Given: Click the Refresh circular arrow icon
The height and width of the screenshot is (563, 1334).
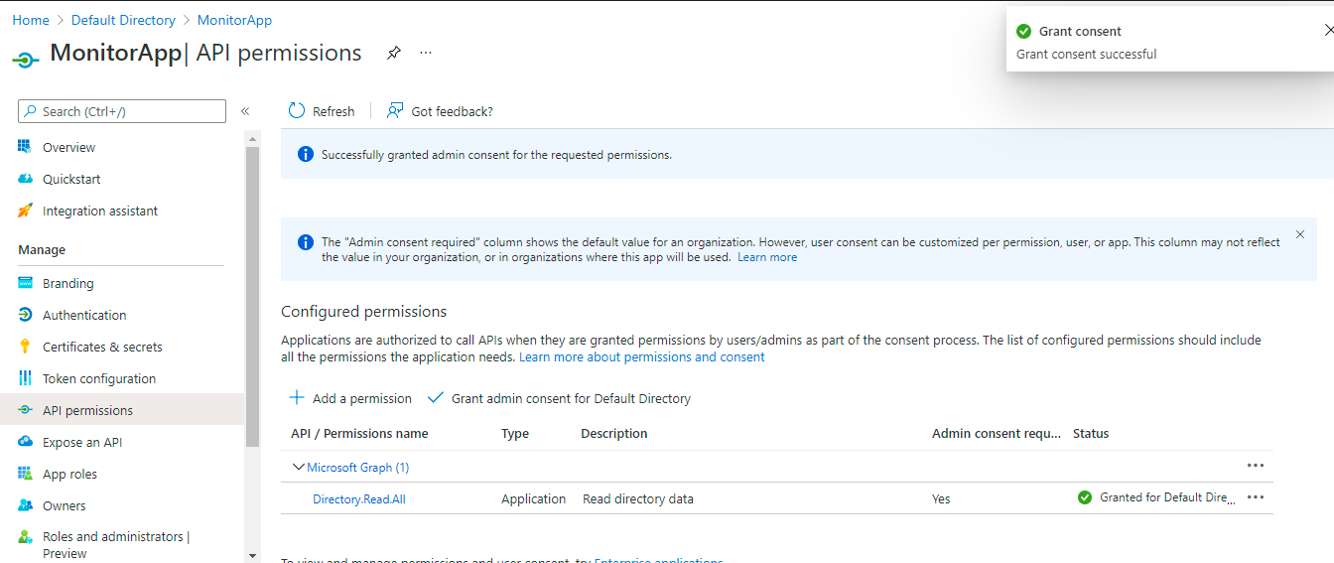Looking at the screenshot, I should tap(297, 110).
